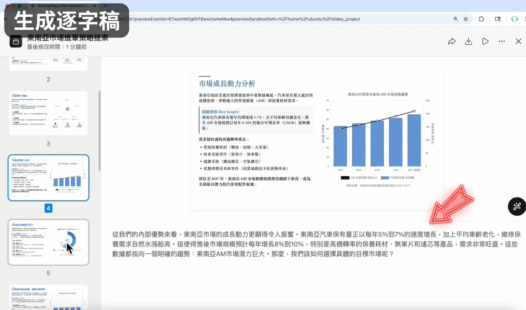The height and width of the screenshot is (310, 526).
Task: Click the black app logo beside the title
Action: (x=16, y=42)
